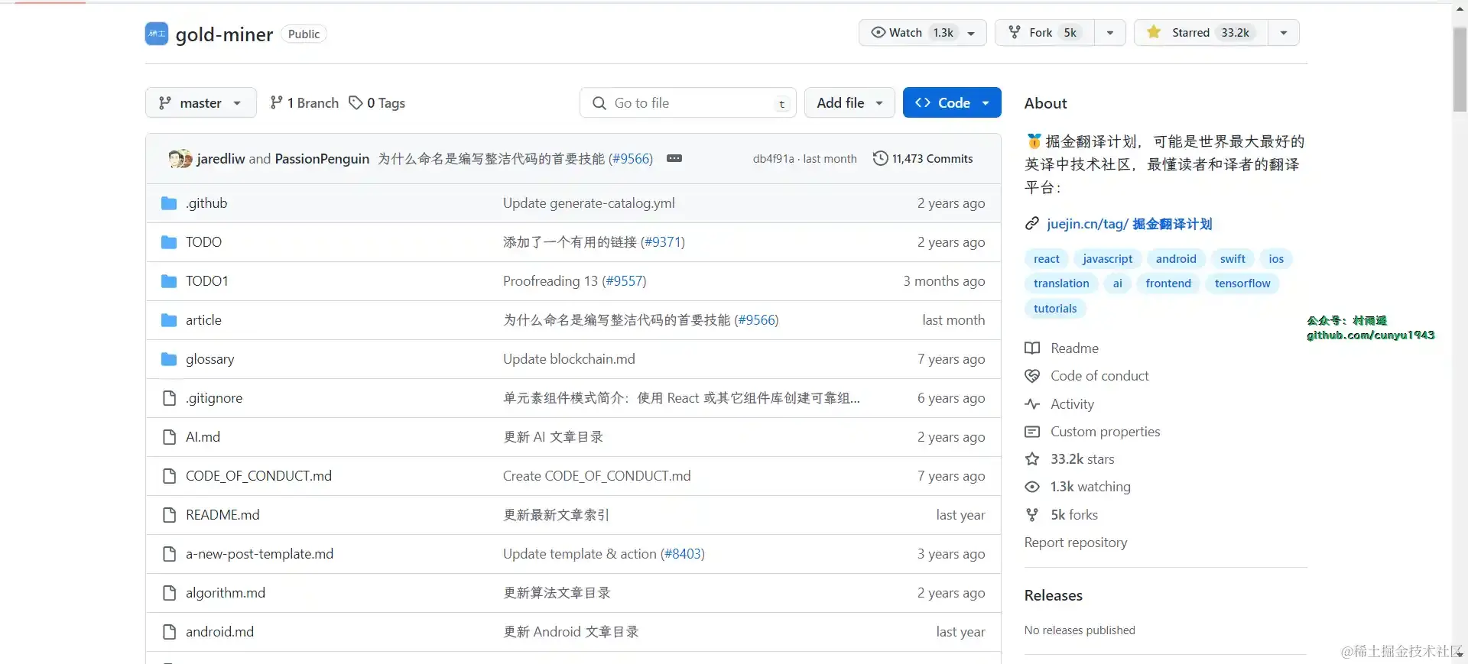This screenshot has width=1468, height=664.
Task: Open CODE_OF_CONDUCT.md file
Action: [258, 476]
